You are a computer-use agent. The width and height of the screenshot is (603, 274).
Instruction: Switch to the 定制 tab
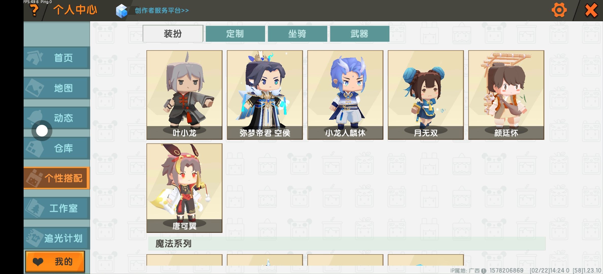point(235,33)
